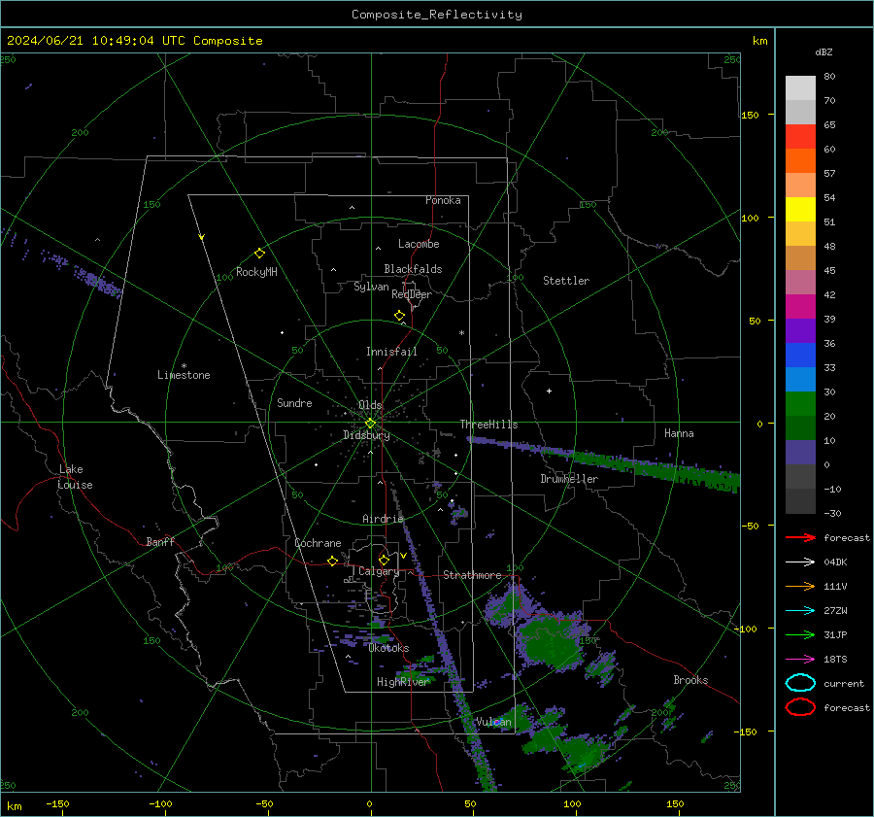Click the red forecast arrow in legend
The height and width of the screenshot is (817, 874).
[x=800, y=537]
